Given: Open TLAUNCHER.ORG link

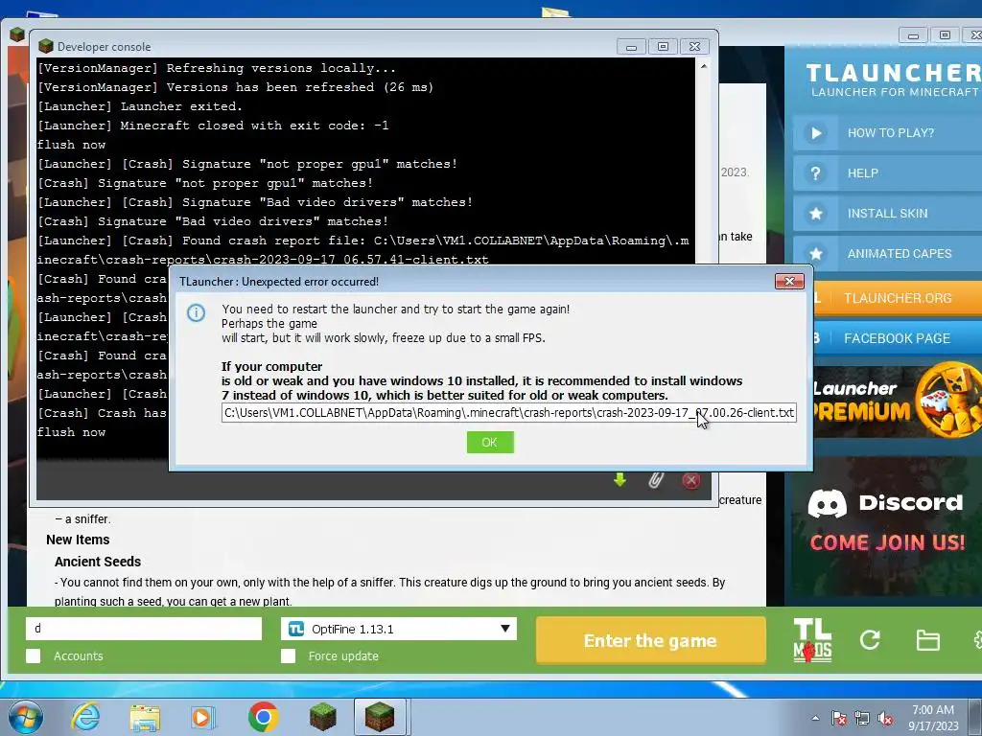Looking at the screenshot, I should 897,298.
